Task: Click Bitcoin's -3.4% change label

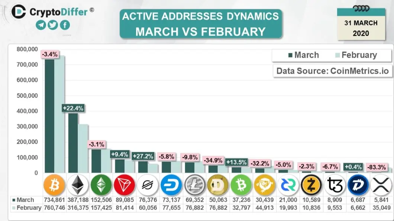Action: pos(50,54)
